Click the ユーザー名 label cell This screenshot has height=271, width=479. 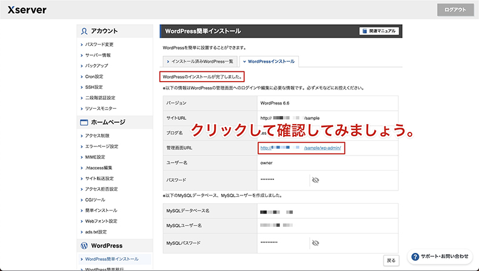(210, 163)
